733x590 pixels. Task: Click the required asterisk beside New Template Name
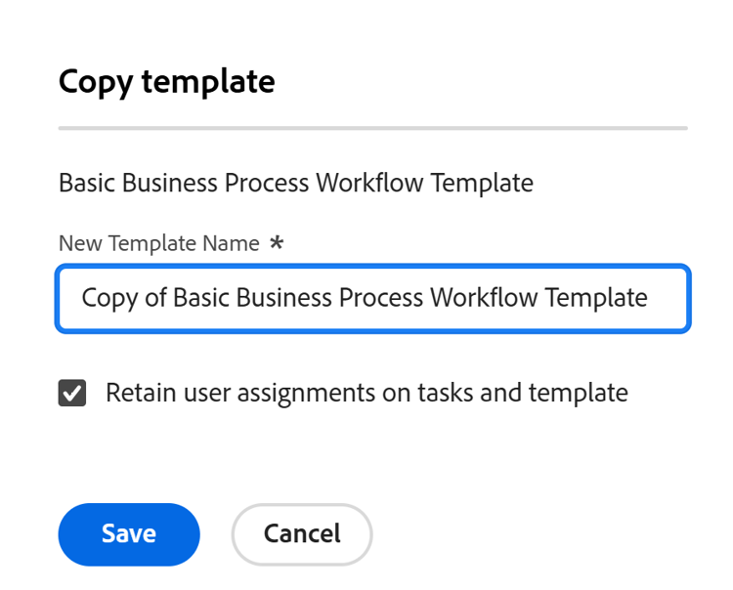(277, 243)
